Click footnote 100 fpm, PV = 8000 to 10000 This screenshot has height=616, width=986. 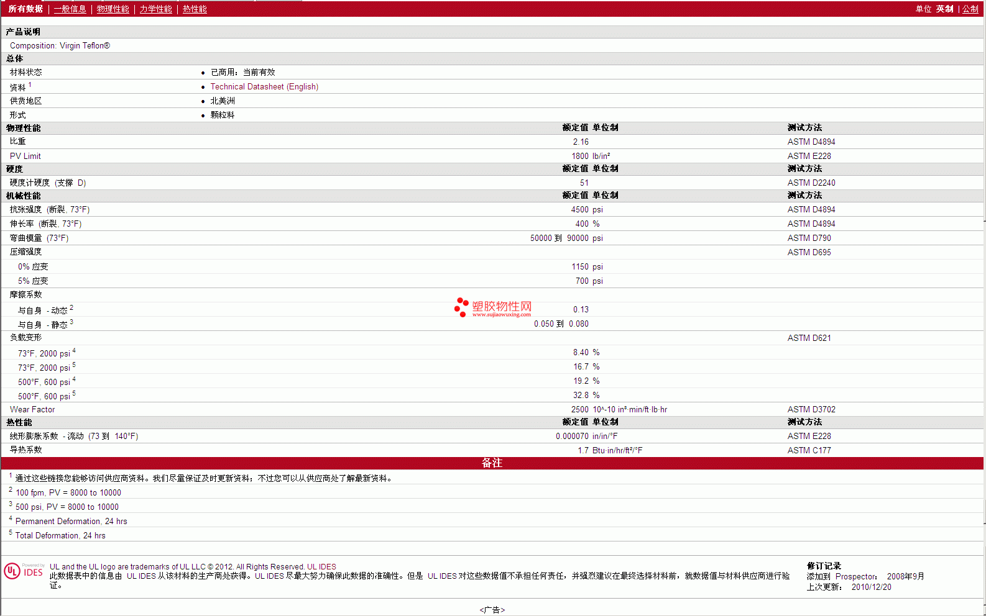[x=68, y=493]
